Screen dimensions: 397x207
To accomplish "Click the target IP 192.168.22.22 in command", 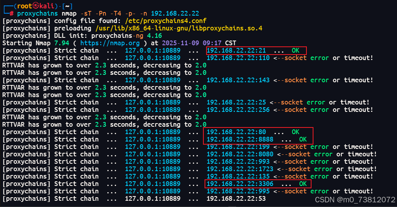I will click(175, 13).
